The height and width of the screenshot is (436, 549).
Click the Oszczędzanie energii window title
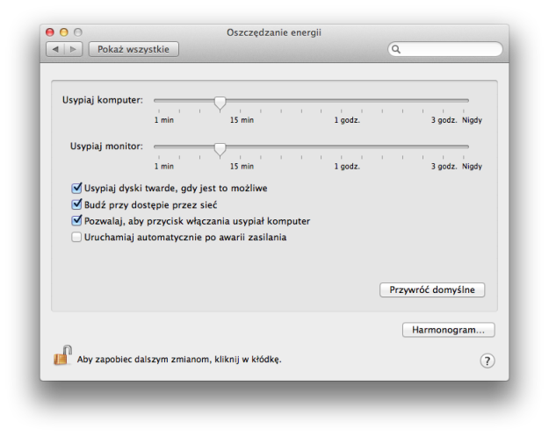[x=274, y=32]
